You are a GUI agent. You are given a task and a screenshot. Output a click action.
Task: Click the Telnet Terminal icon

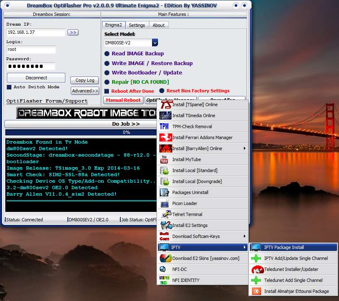[166, 214]
